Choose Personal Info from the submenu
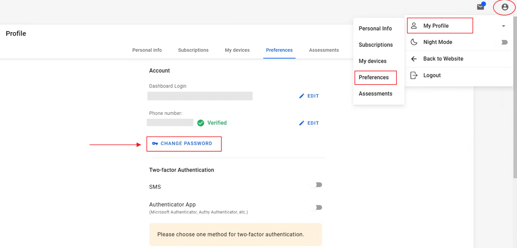The height and width of the screenshot is (248, 517). click(x=375, y=28)
